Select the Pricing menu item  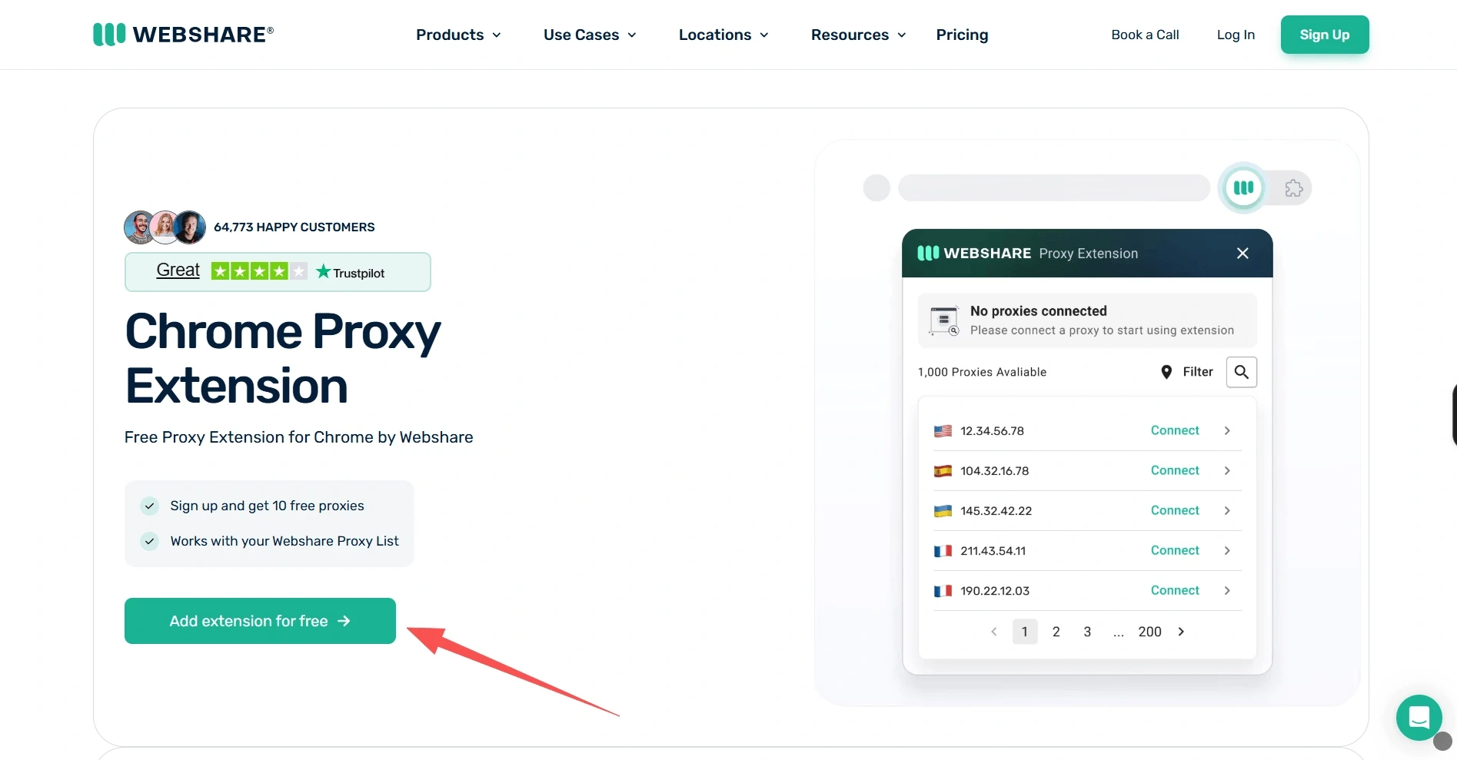pos(961,35)
